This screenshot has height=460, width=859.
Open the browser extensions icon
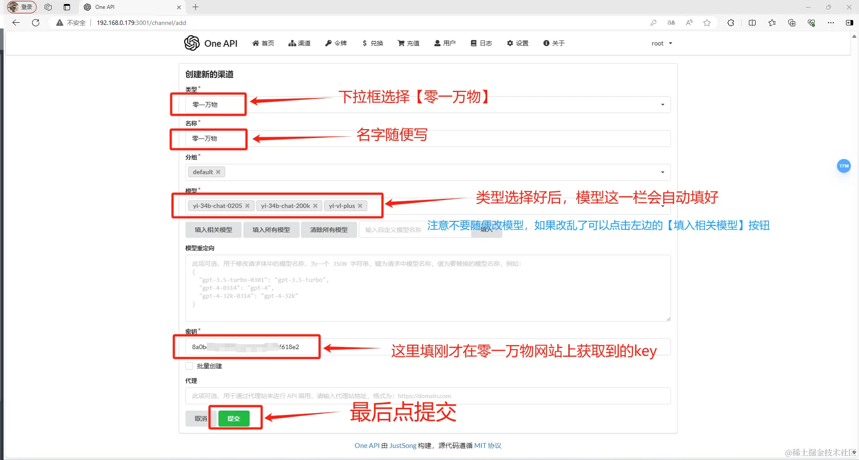(x=731, y=23)
